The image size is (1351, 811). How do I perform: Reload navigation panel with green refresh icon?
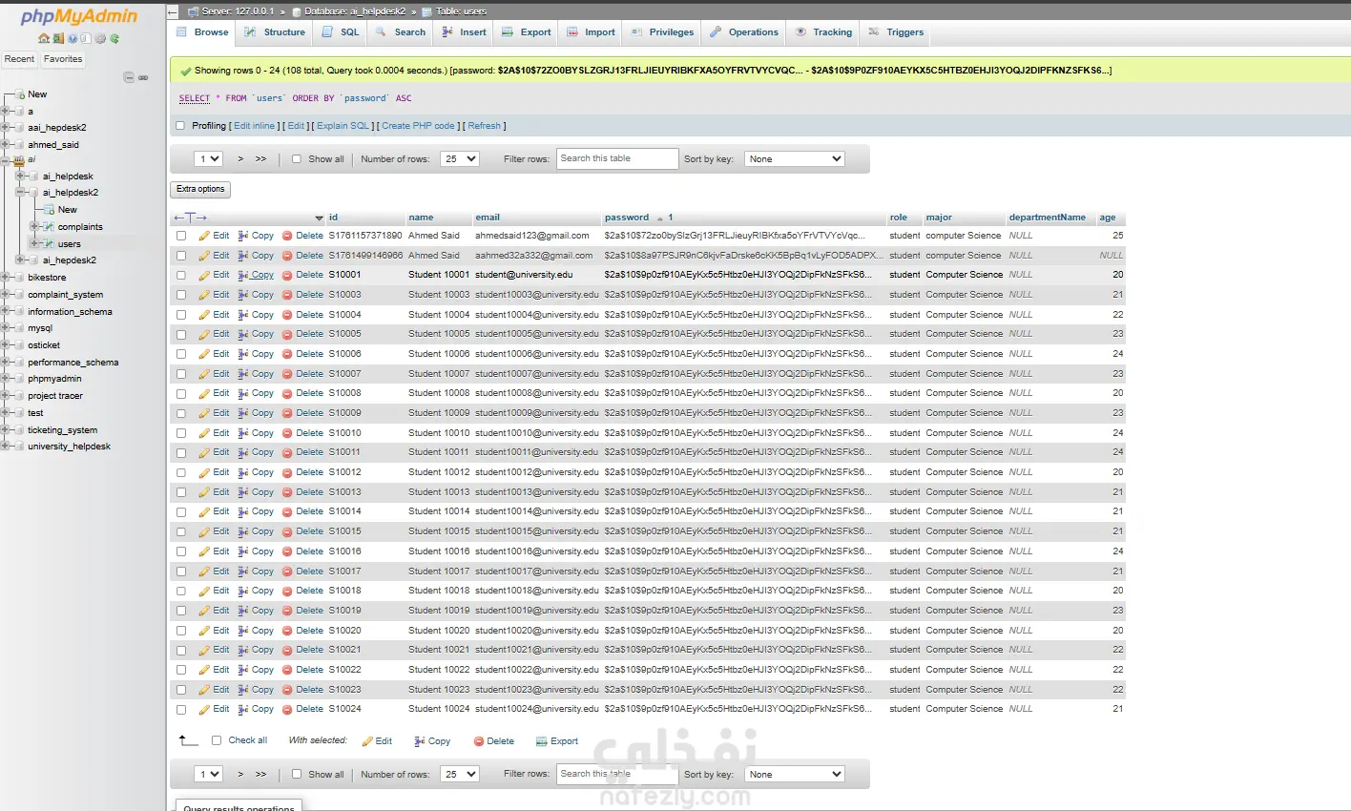[114, 39]
